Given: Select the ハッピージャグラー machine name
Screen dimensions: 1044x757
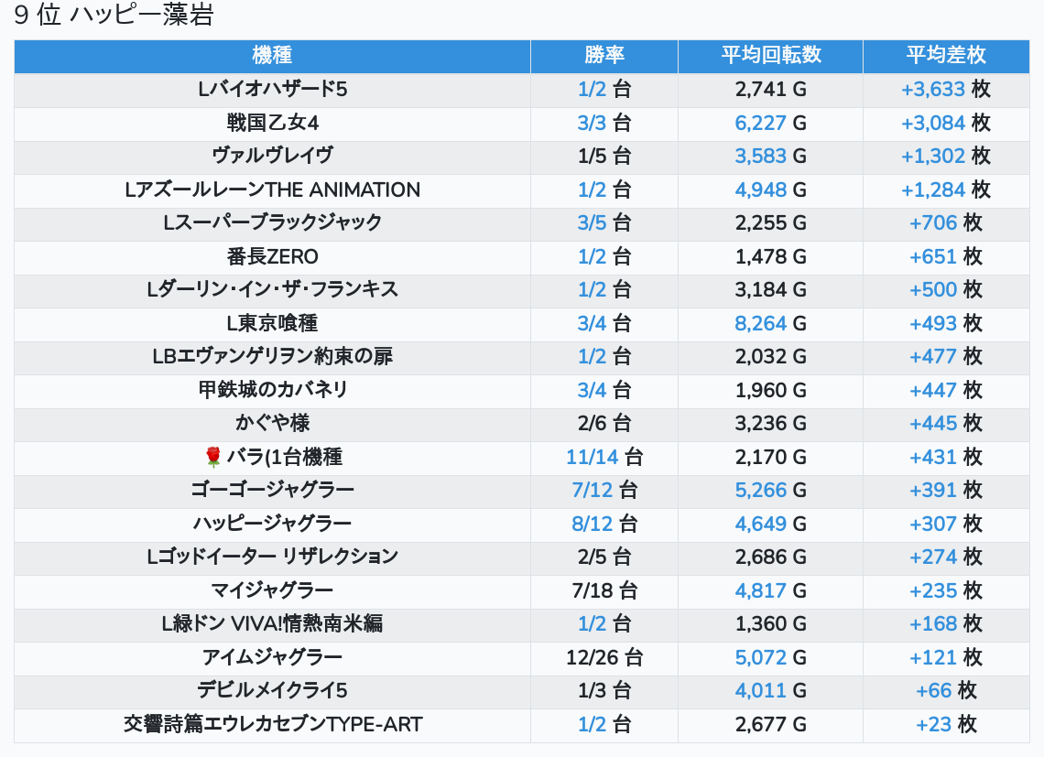Looking at the screenshot, I should [272, 524].
